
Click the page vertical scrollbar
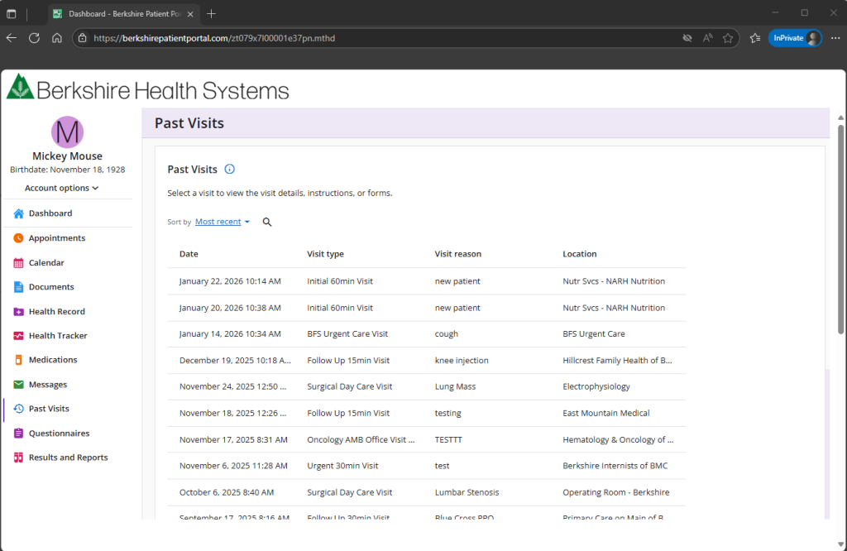840,232
